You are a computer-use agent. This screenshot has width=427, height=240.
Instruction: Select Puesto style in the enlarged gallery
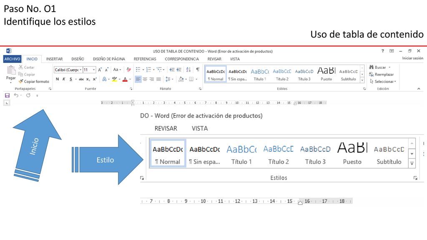point(352,153)
